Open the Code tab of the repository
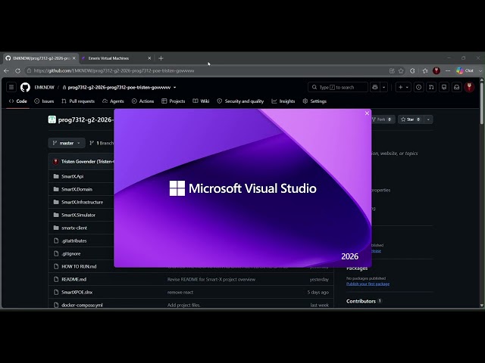485x363 pixels. point(18,101)
